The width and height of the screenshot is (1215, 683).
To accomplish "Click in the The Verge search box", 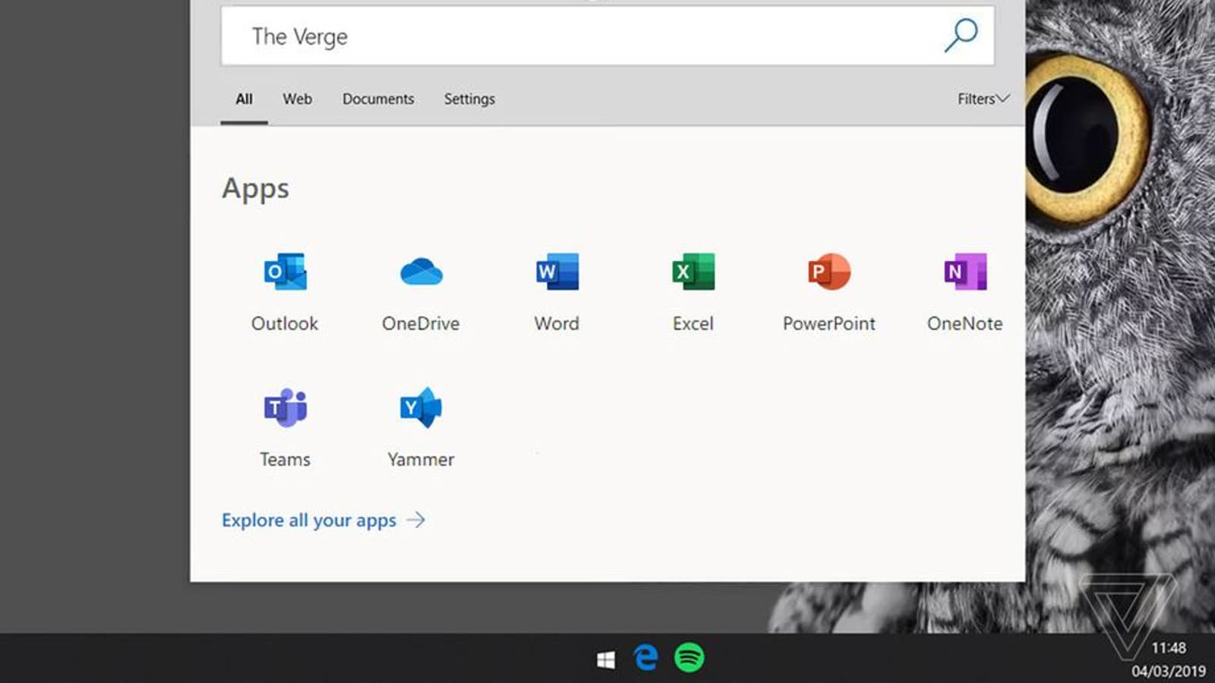I will 607,36.
